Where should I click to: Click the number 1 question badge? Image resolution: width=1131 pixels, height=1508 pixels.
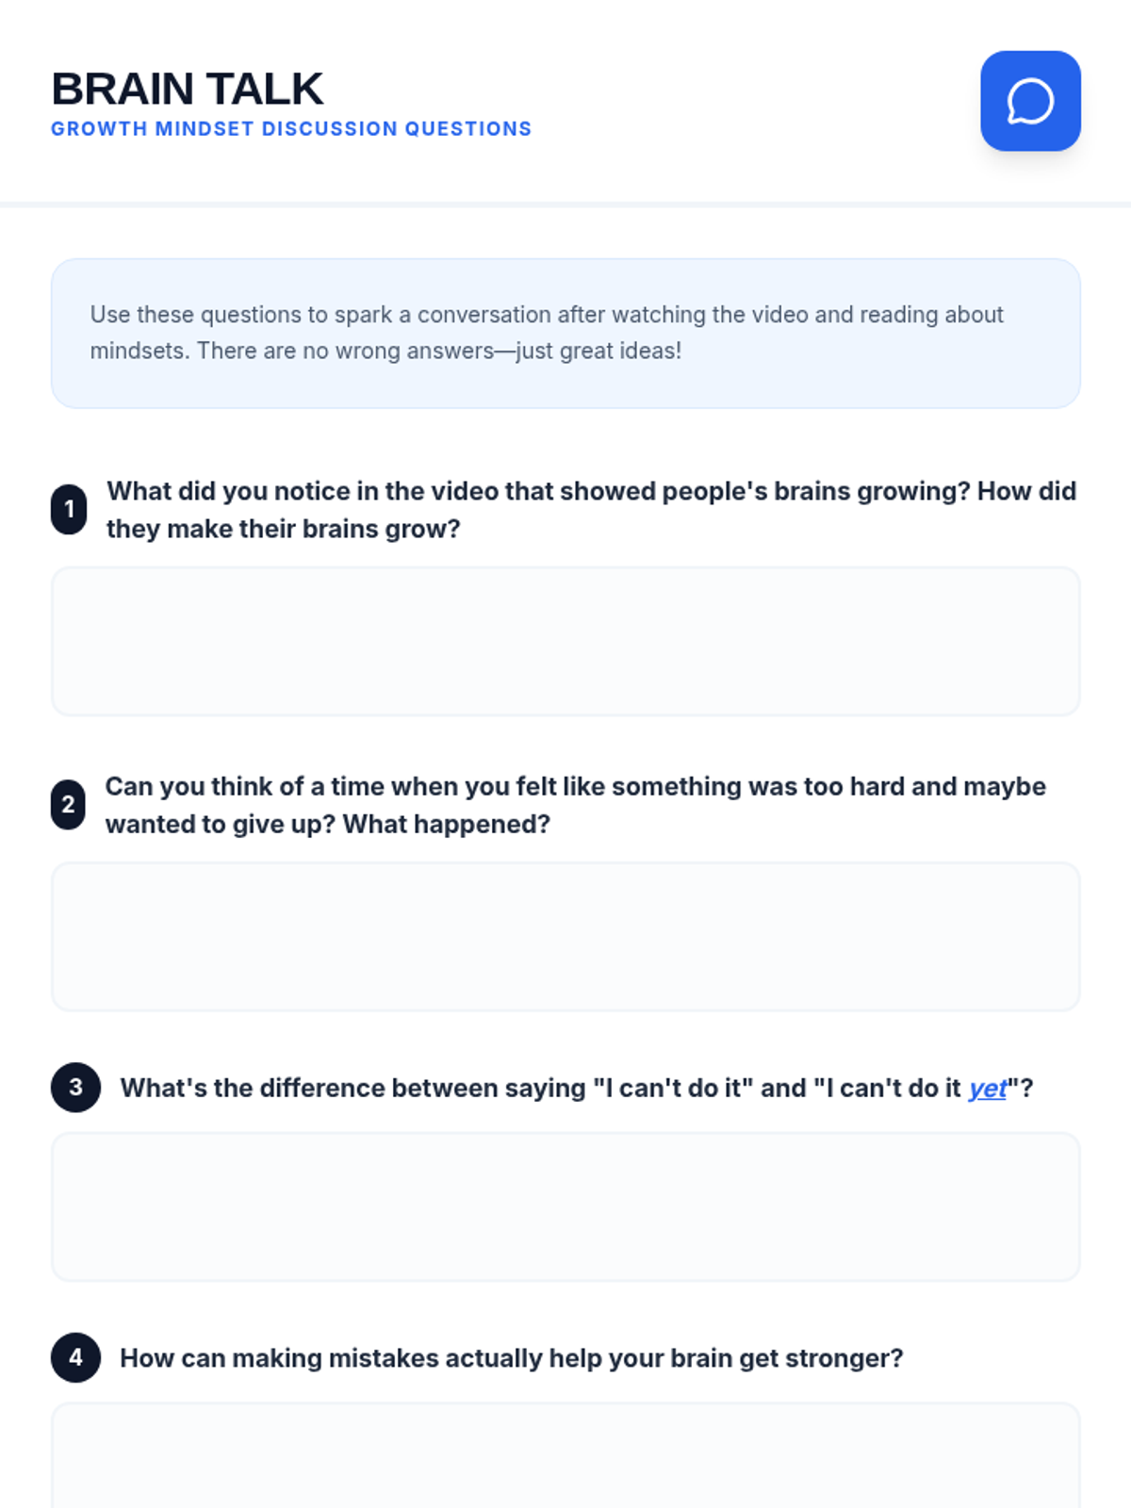coord(69,510)
